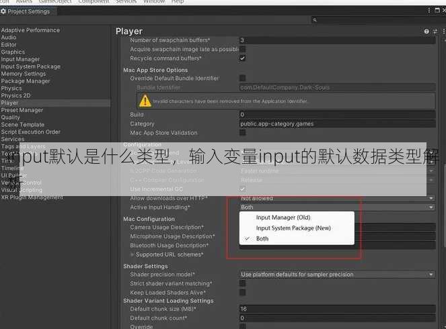Toggle Acquire swapchain image late checkbox
The width and height of the screenshot is (446, 329).
click(243, 49)
